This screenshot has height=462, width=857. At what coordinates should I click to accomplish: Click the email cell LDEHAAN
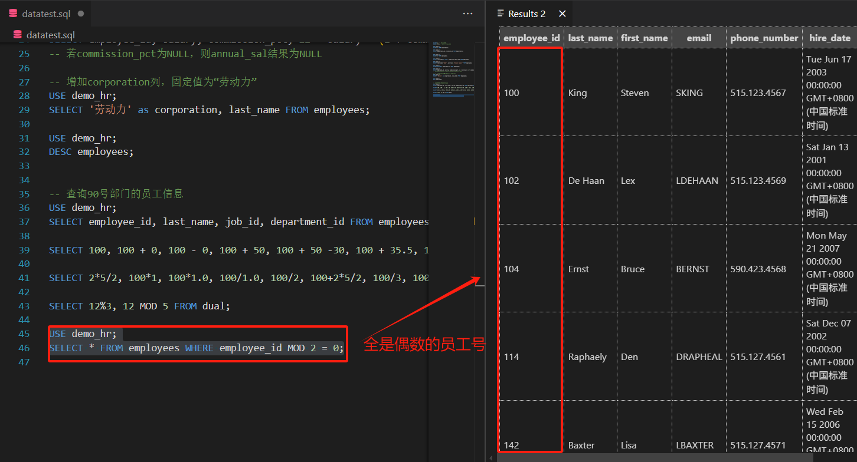[699, 180]
